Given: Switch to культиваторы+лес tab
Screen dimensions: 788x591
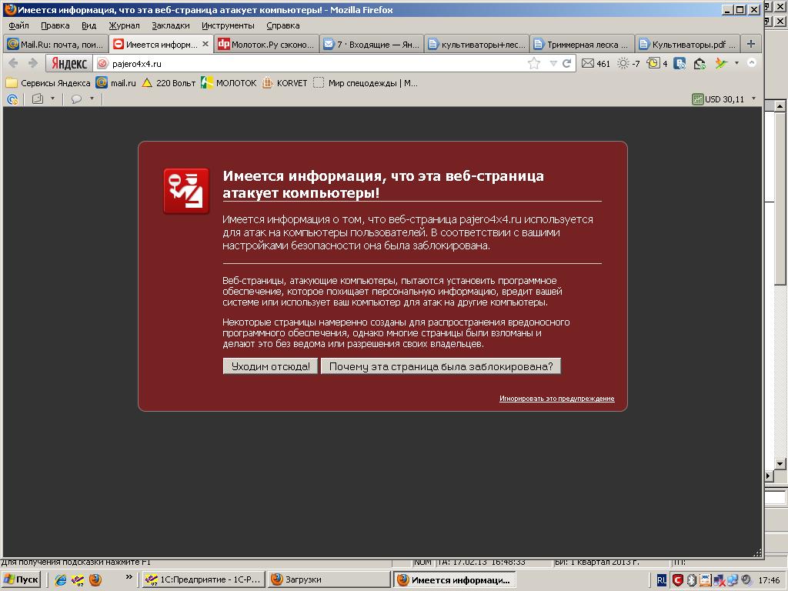Looking at the screenshot, I should click(477, 44).
